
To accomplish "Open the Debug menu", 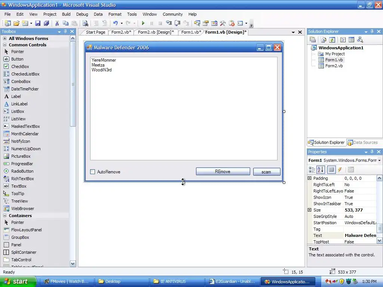I will (82, 14).
